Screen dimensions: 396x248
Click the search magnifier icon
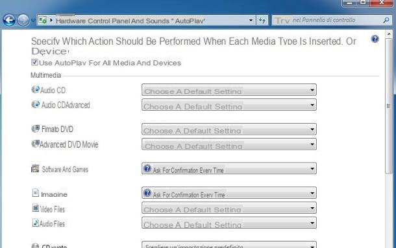386,20
